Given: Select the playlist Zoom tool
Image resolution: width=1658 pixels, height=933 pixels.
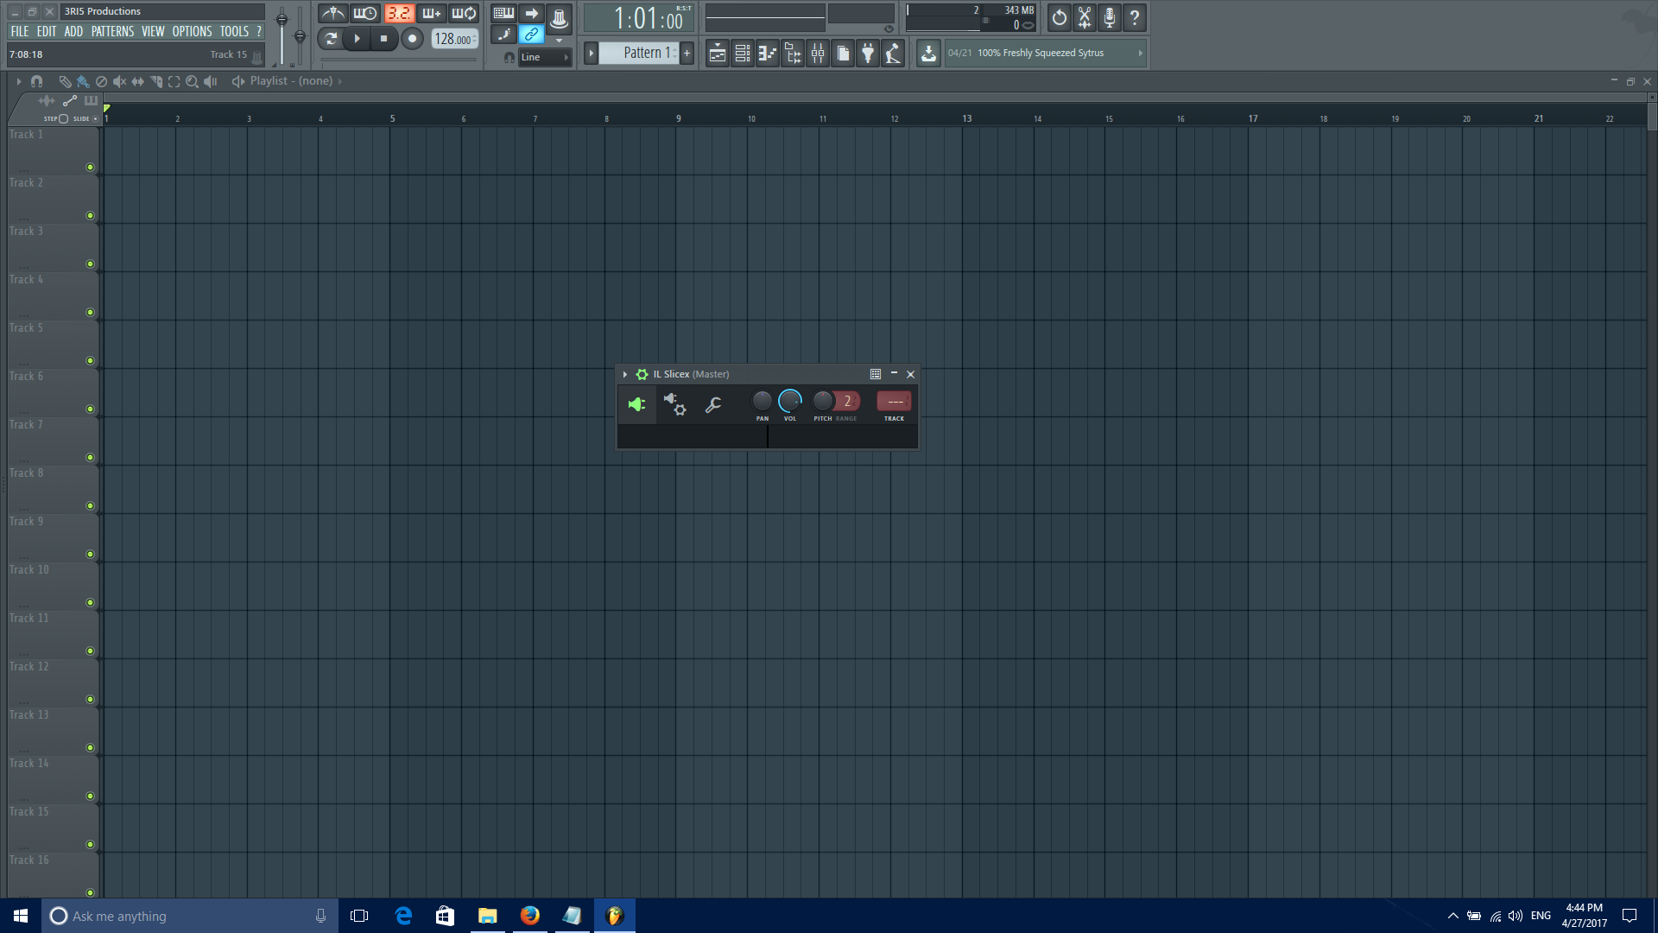Looking at the screenshot, I should [x=192, y=81].
